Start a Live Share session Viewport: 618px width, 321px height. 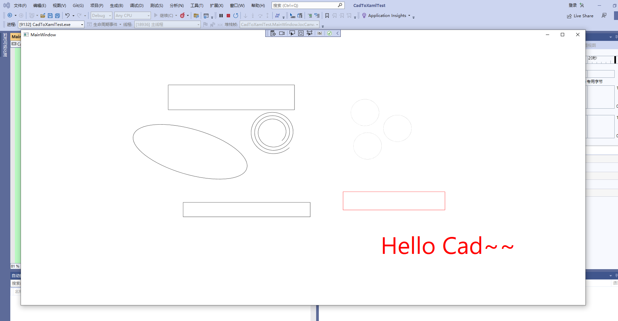(580, 16)
